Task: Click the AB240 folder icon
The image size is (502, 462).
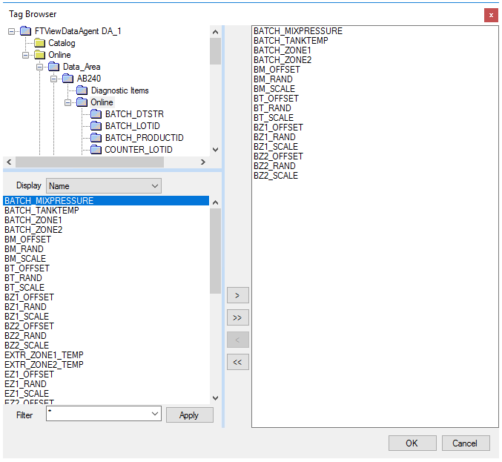Action: (x=68, y=79)
